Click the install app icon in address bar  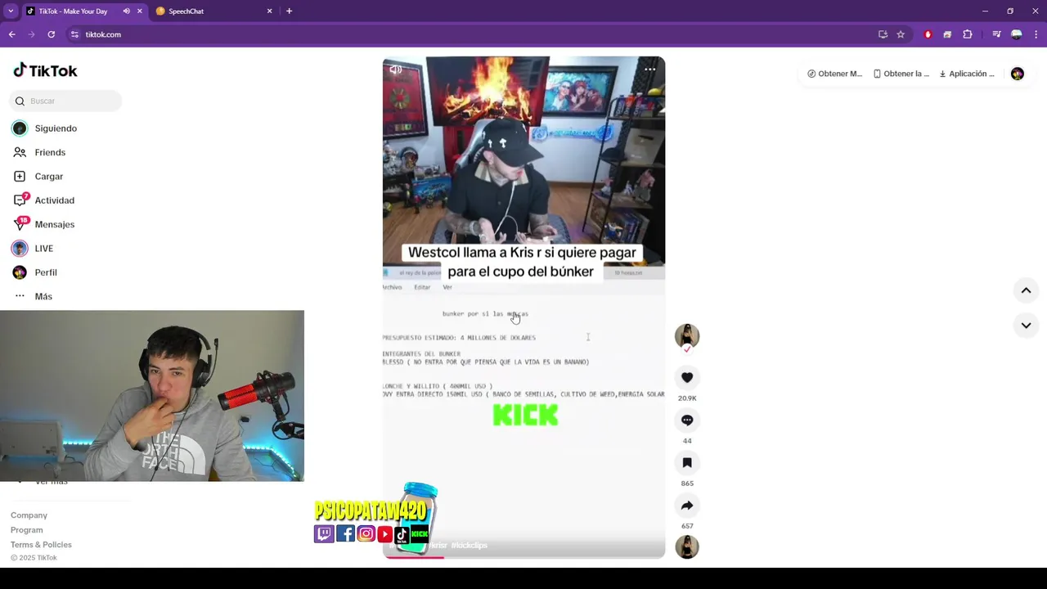point(883,34)
